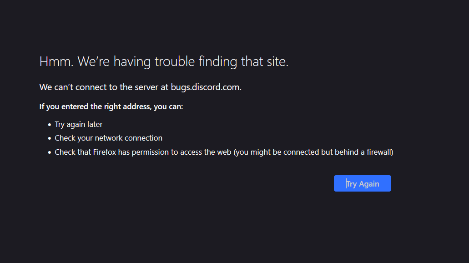The width and height of the screenshot is (469, 263).
Task: Click the blue Try Again button label
Action: 362,183
